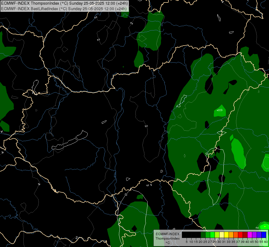Click the bright red 37–39 legend swatch
Image resolution: width=269 pixels, height=247 pixels.
[x=240, y=235]
